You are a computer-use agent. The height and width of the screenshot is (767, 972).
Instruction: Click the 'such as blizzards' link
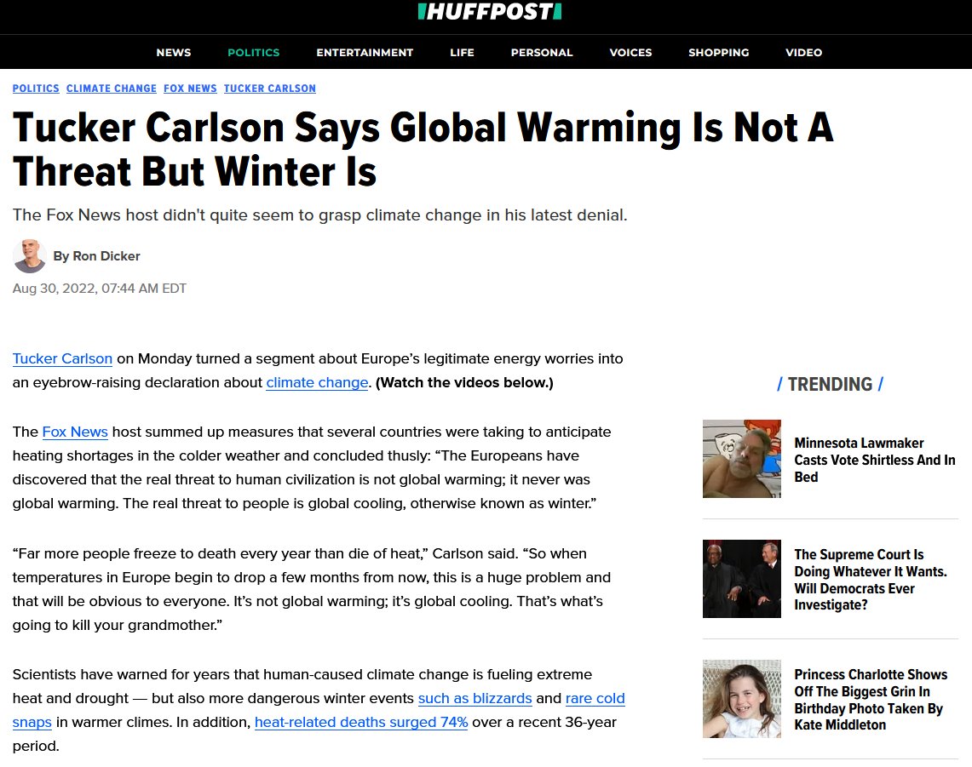click(x=474, y=698)
